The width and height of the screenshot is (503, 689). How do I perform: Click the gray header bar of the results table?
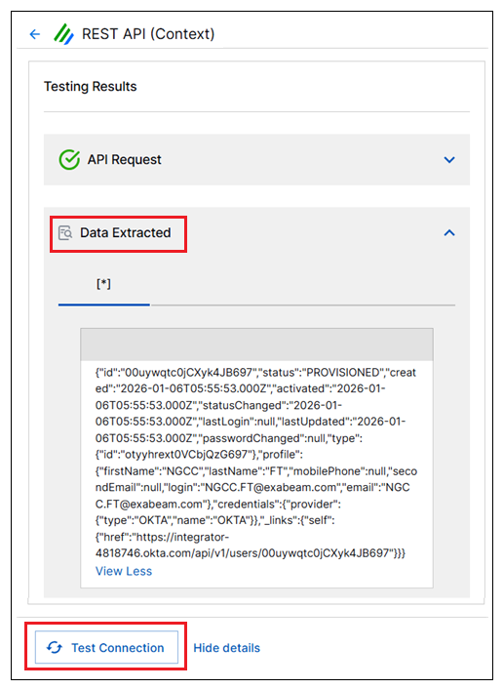[x=256, y=344]
